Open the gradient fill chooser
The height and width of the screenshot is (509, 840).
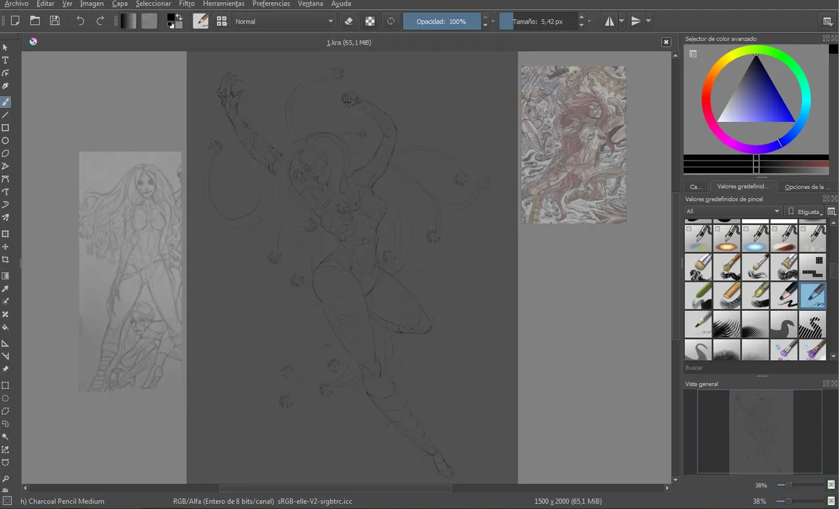(129, 21)
